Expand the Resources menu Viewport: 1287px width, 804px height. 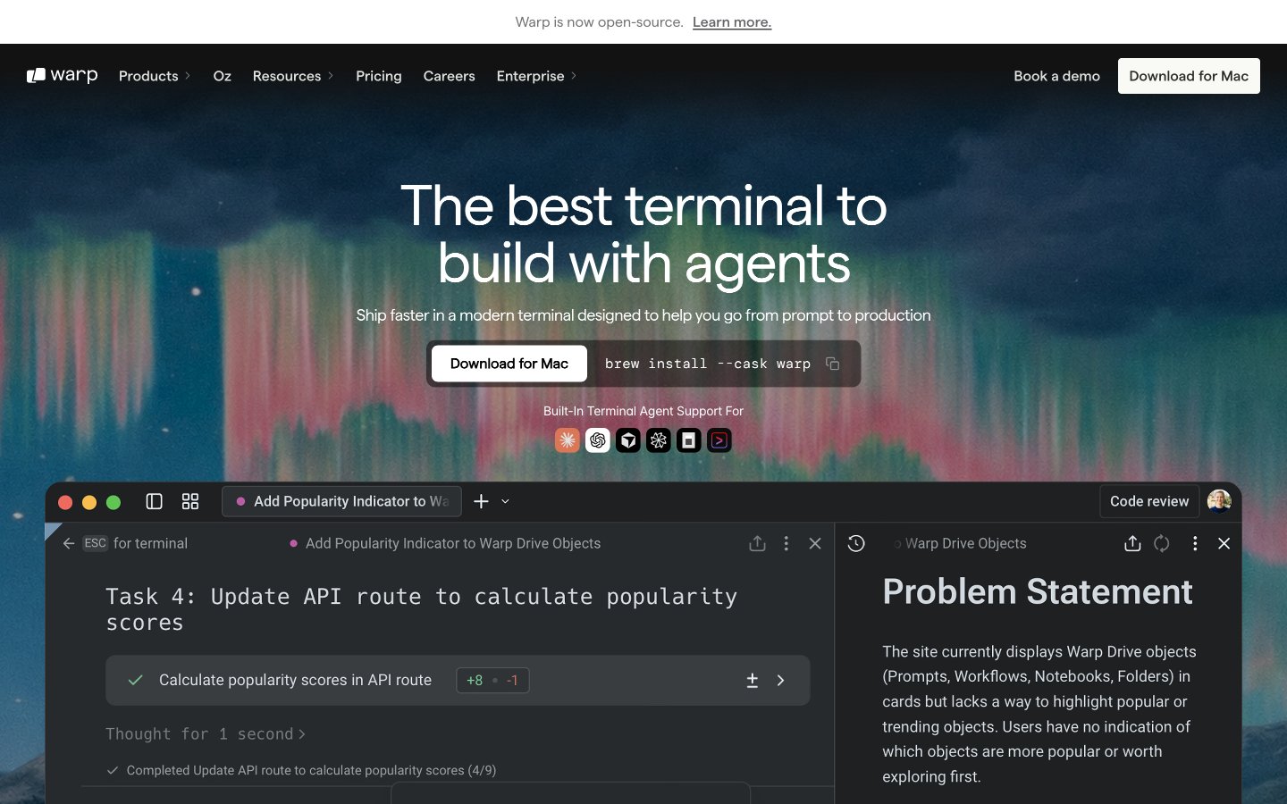293,76
